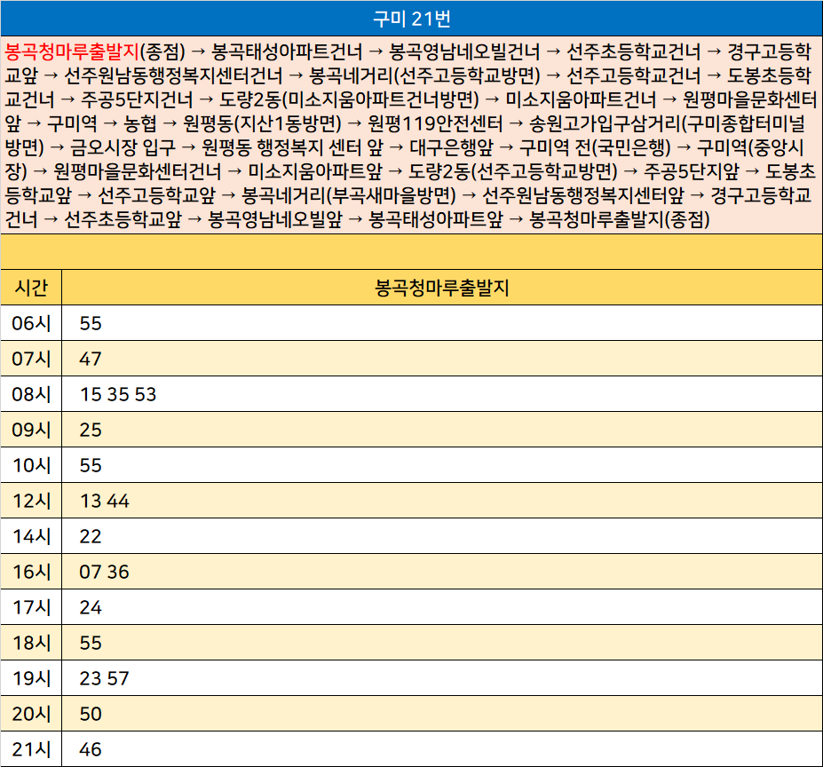Screen dimensions: 823x767
Task: Select the '농협' stop in the route
Action: 139,123
